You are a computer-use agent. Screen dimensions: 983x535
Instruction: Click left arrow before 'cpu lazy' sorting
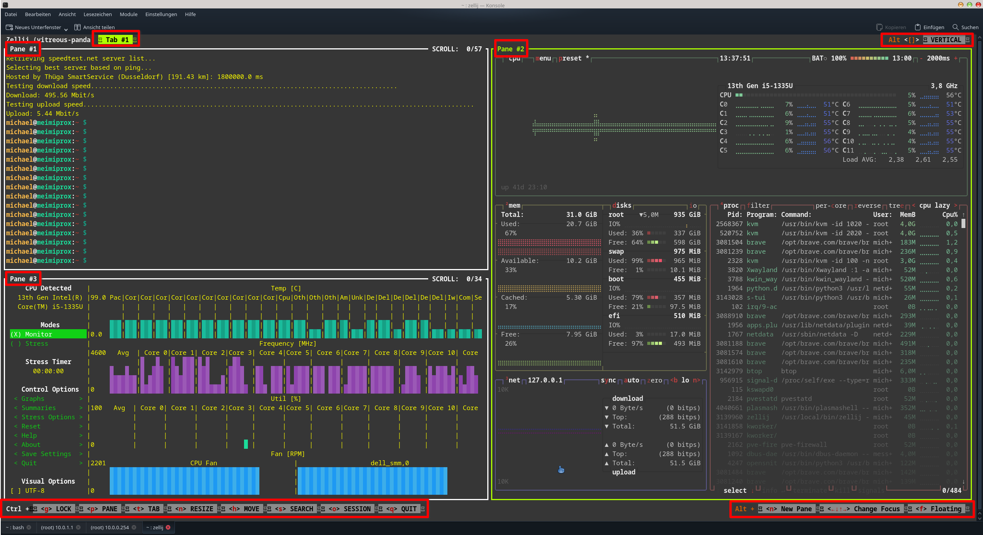(x=914, y=205)
